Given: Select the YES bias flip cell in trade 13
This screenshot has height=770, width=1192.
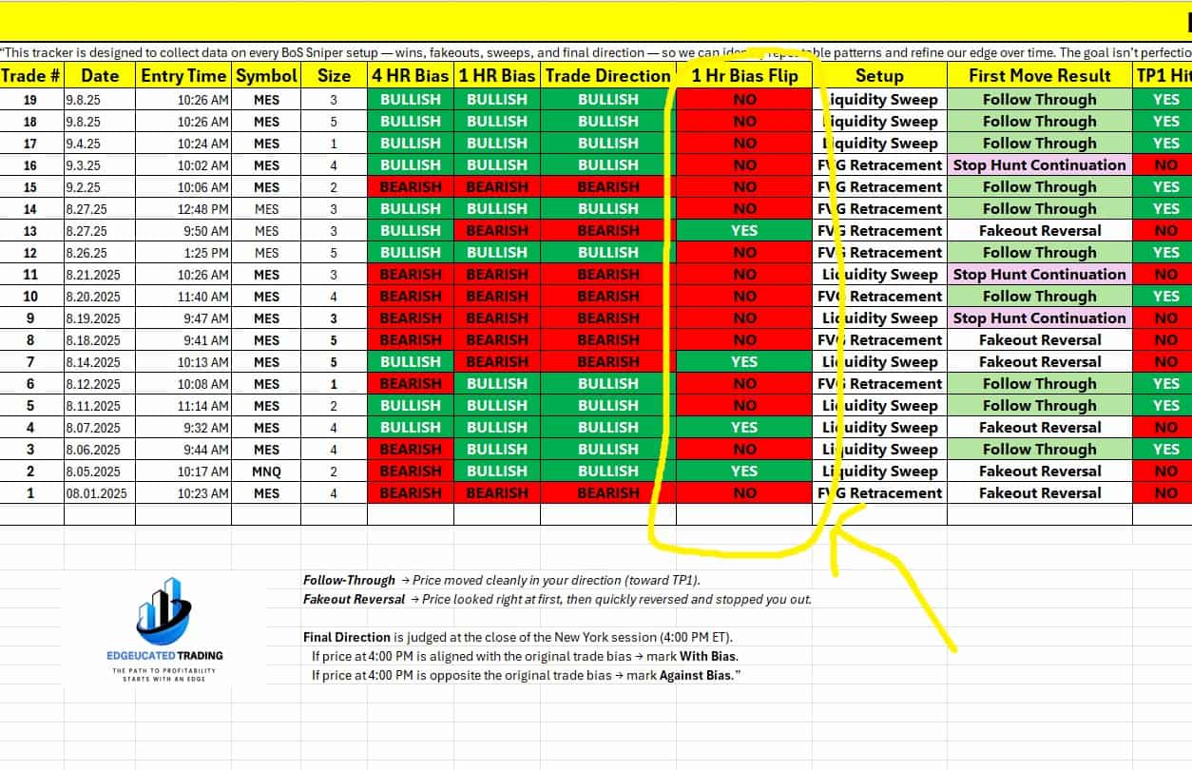Looking at the screenshot, I should [x=744, y=231].
